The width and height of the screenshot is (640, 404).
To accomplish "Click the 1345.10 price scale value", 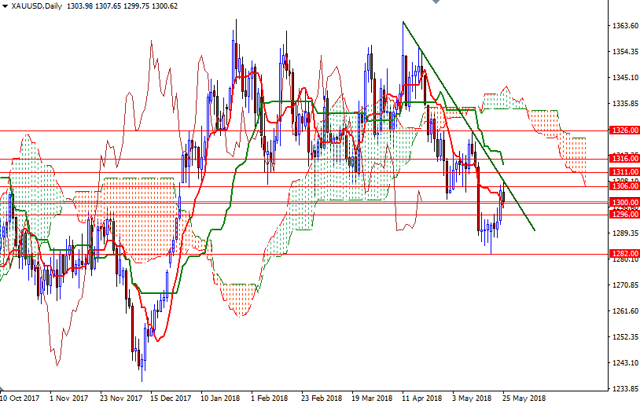I will (625, 78).
